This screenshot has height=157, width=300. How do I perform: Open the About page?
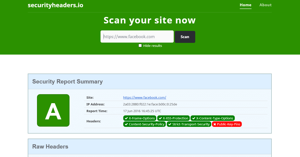(x=265, y=5)
